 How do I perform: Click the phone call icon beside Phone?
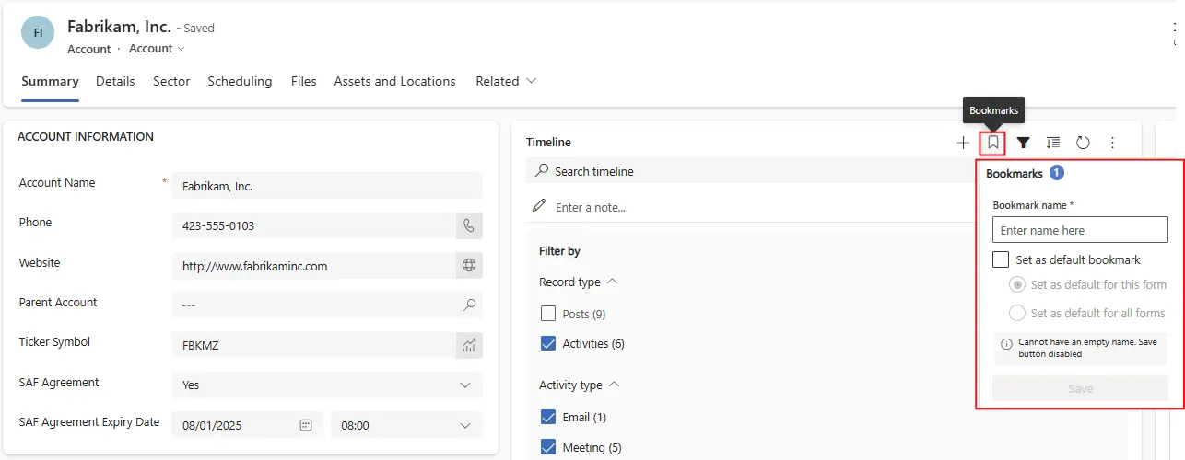(469, 225)
